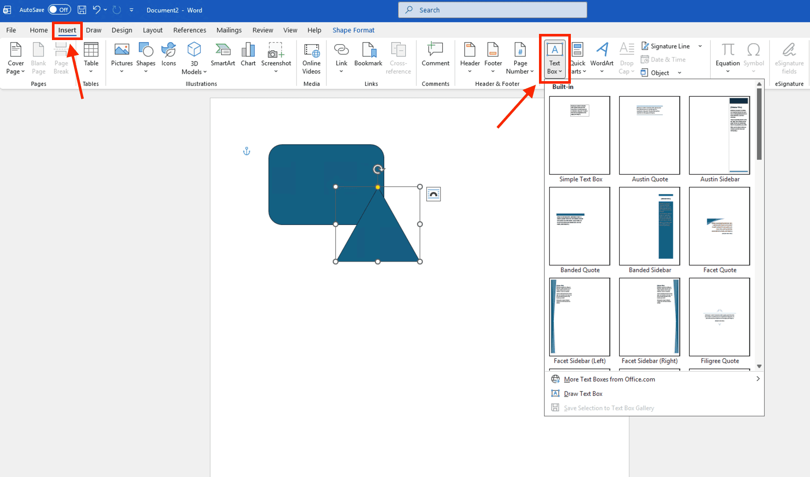Screen dimensions: 810x477
Task: Click the Redo icon
Action: coord(117,10)
